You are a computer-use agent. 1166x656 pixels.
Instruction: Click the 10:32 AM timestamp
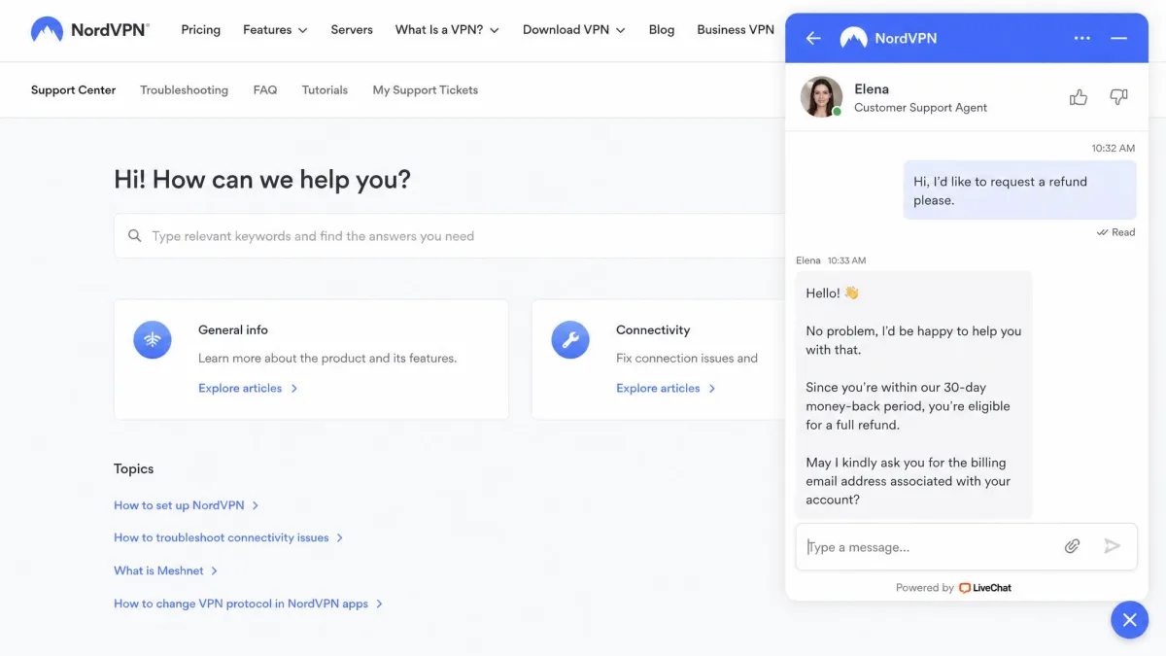pos(1113,149)
